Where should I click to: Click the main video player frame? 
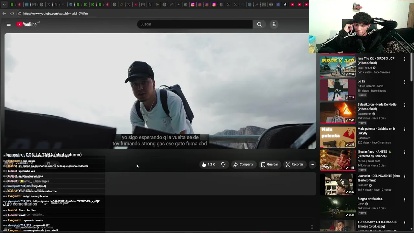click(160, 91)
